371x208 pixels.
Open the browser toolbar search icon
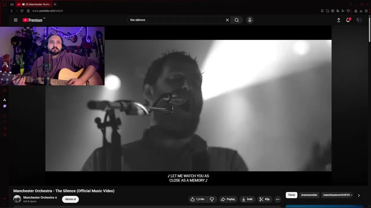pos(350,4)
